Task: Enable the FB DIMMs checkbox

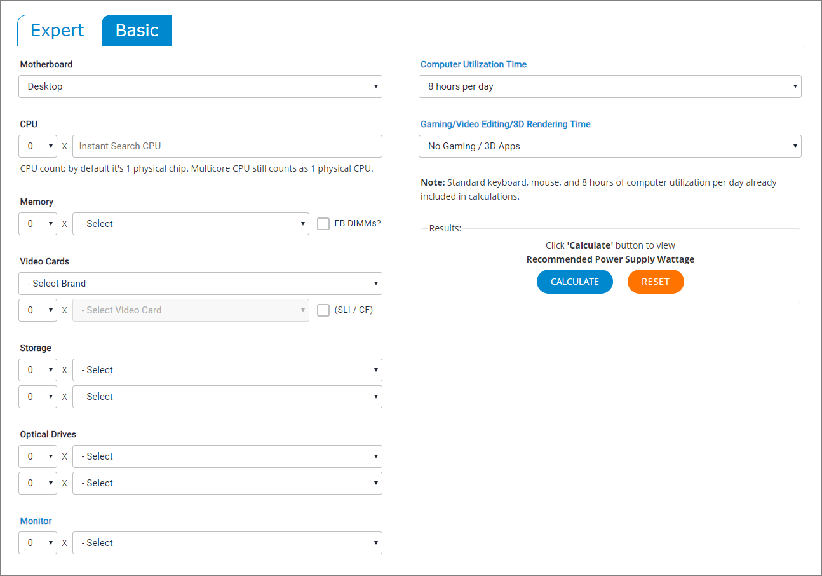Action: click(323, 224)
